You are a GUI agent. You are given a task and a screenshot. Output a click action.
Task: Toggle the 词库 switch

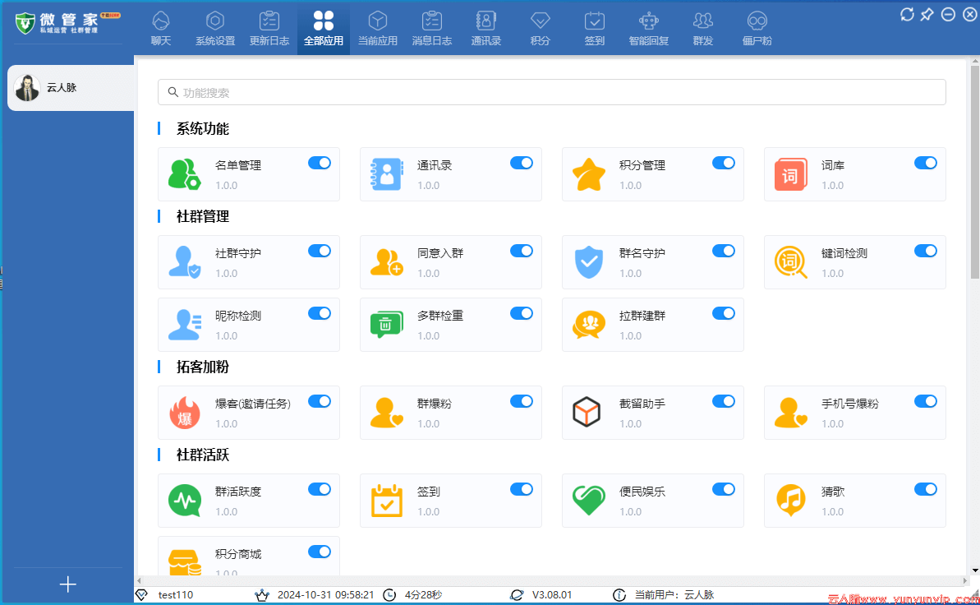tap(926, 163)
